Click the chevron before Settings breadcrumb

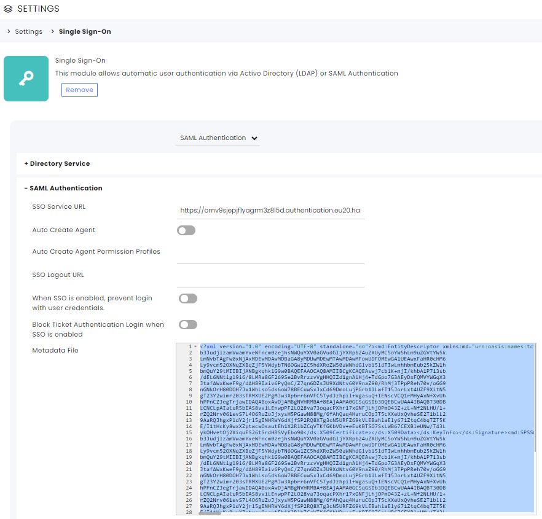pyautogui.click(x=9, y=31)
